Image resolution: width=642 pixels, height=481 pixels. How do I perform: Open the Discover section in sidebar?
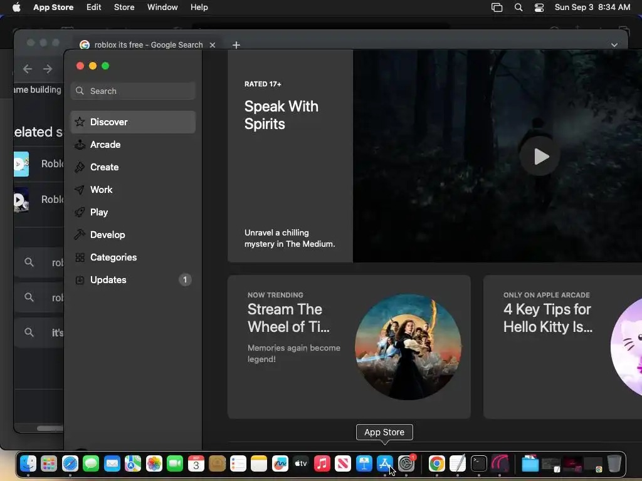coord(133,122)
